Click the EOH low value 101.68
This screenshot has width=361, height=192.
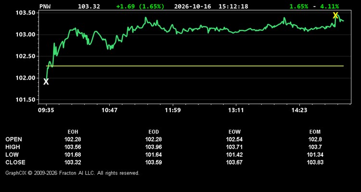73,155
